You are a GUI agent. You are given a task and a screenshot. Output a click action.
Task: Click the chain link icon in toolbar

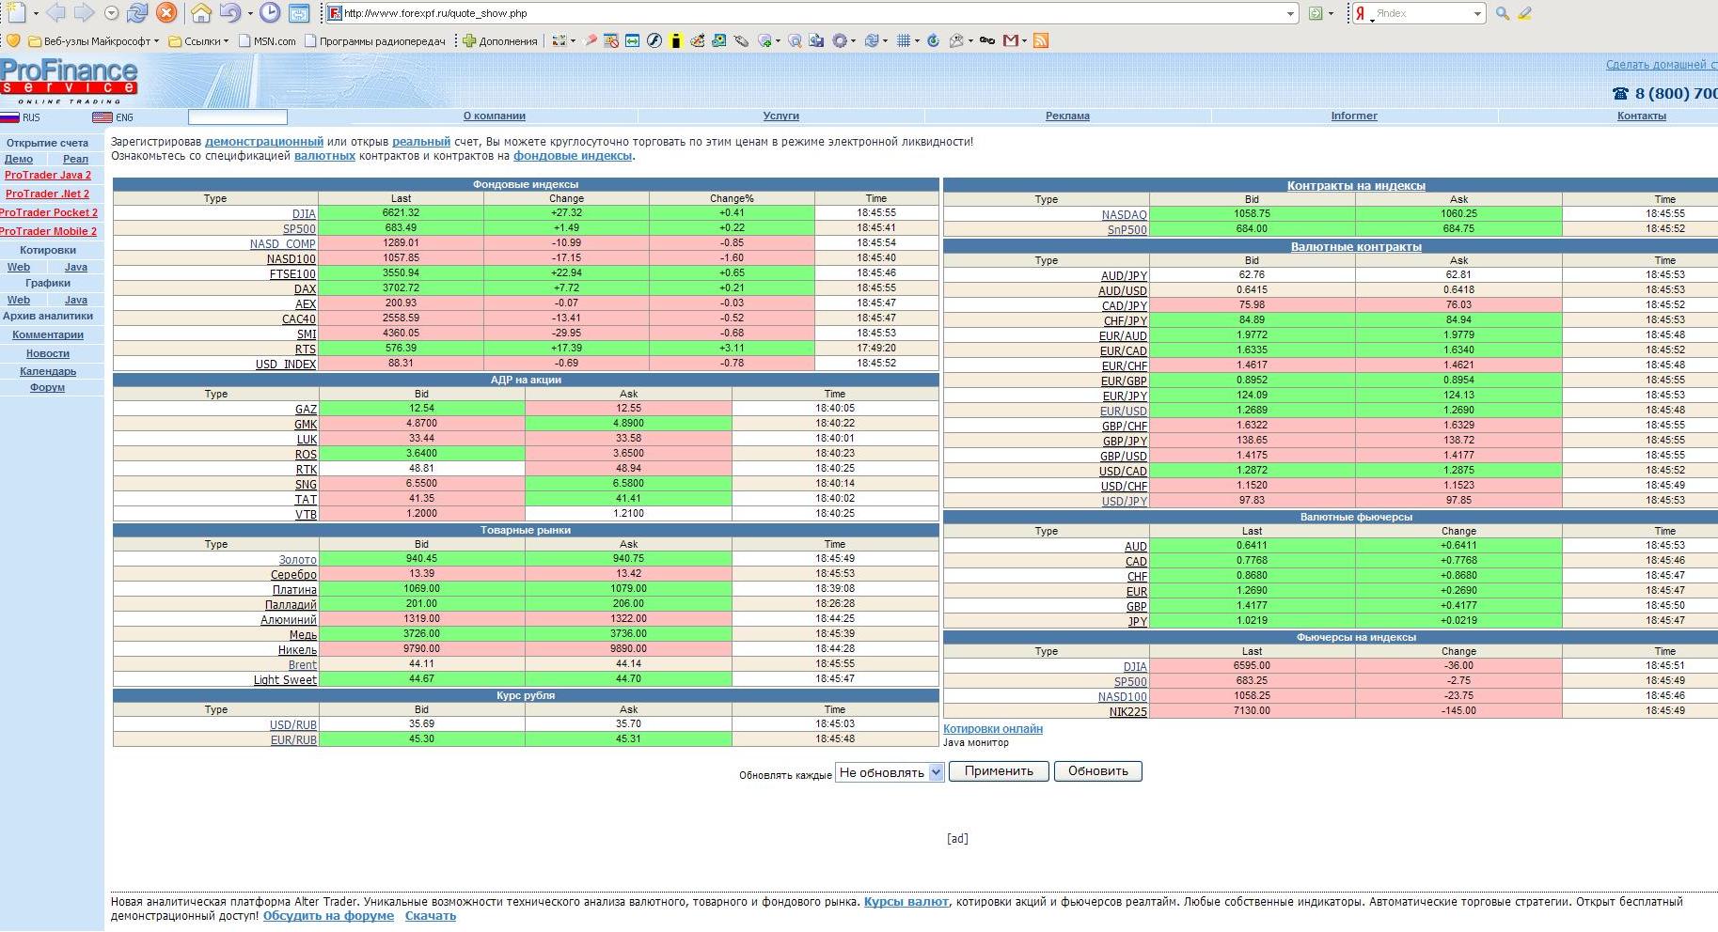[x=986, y=40]
